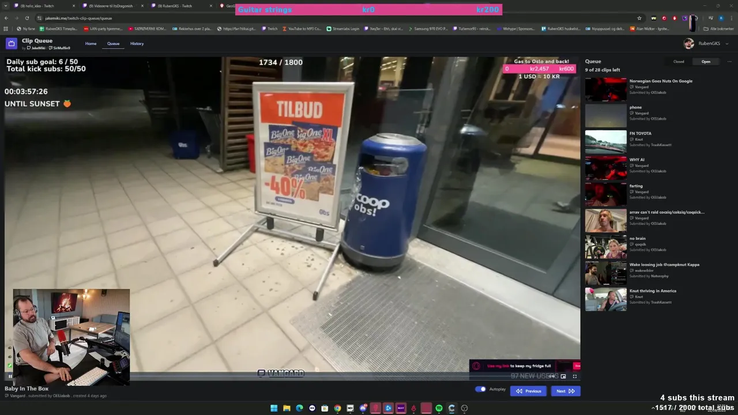Viewport: 738px width, 415px height.
Task: Open the Windows Start menu
Action: (274, 408)
